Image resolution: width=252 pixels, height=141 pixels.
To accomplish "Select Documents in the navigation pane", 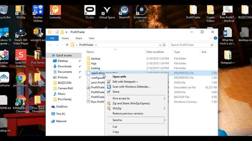I will 65,72.
